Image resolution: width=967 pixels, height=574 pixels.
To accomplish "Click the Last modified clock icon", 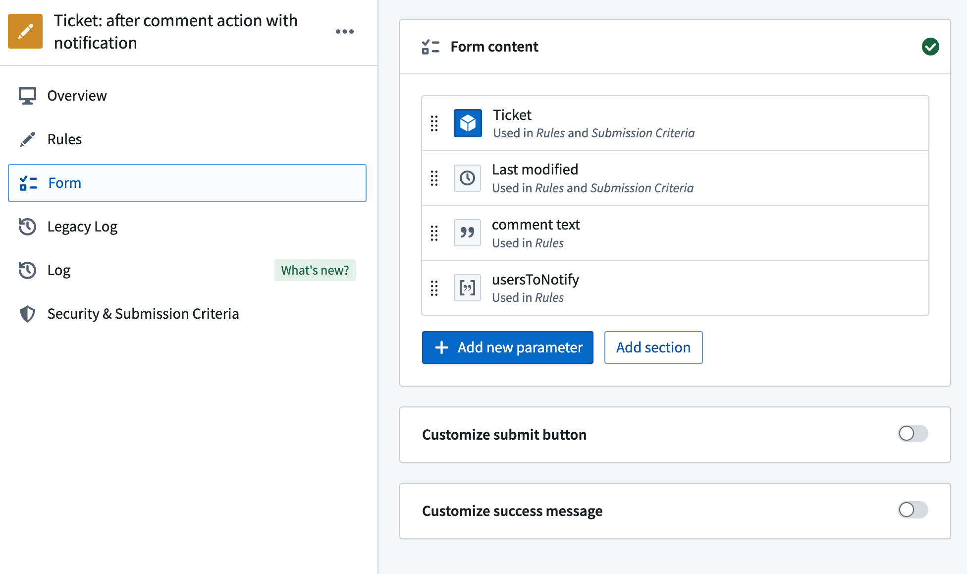I will [x=467, y=178].
